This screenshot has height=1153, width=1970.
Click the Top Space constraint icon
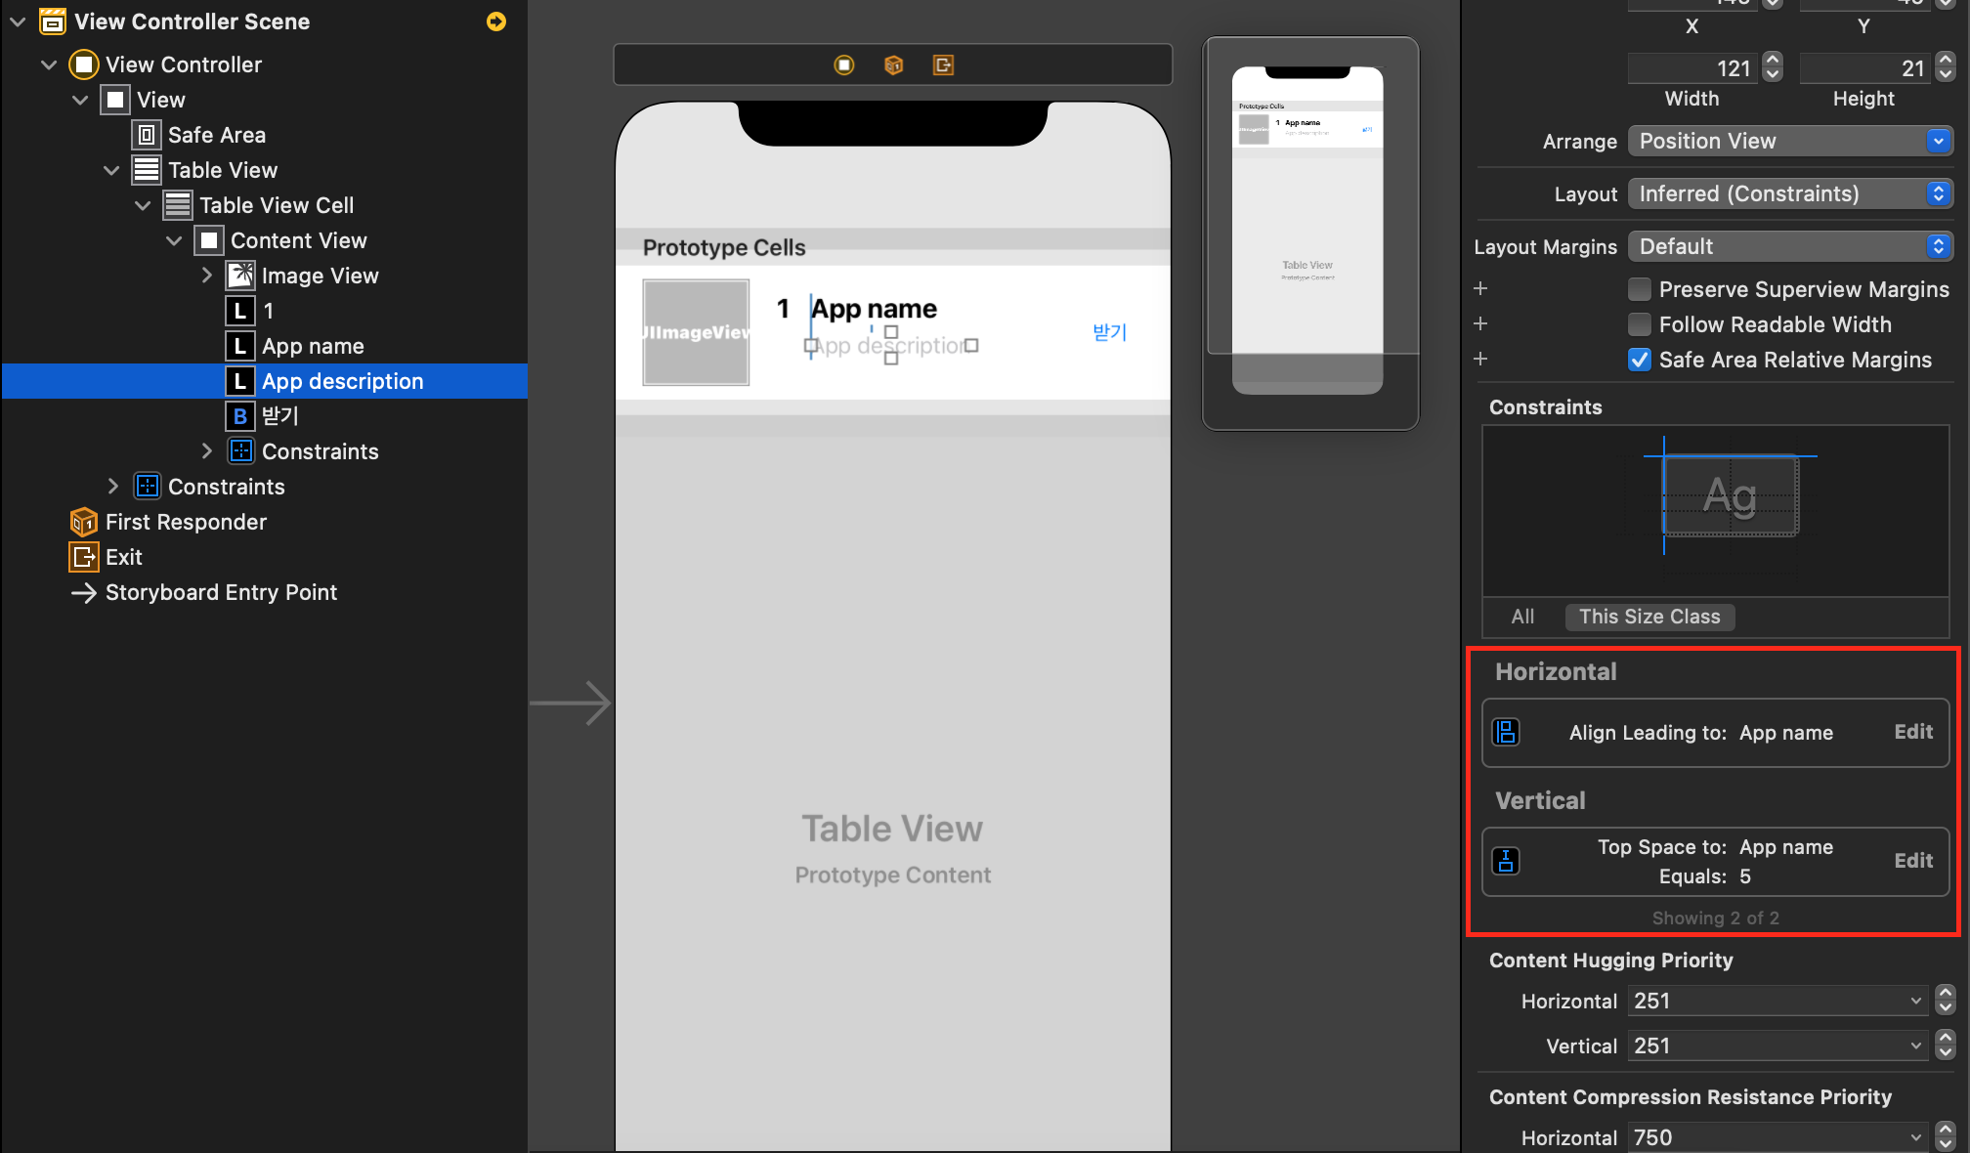1506,861
